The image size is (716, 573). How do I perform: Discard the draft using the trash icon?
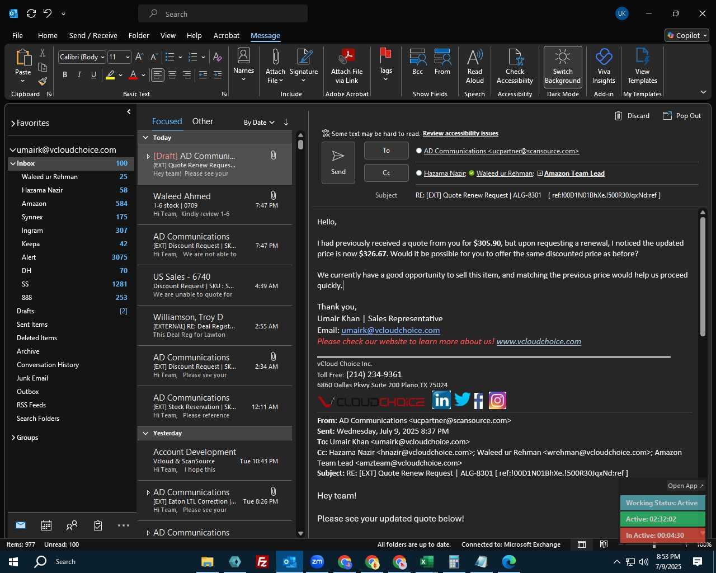click(x=618, y=116)
